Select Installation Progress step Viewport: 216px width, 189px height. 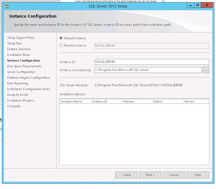[x=21, y=100]
